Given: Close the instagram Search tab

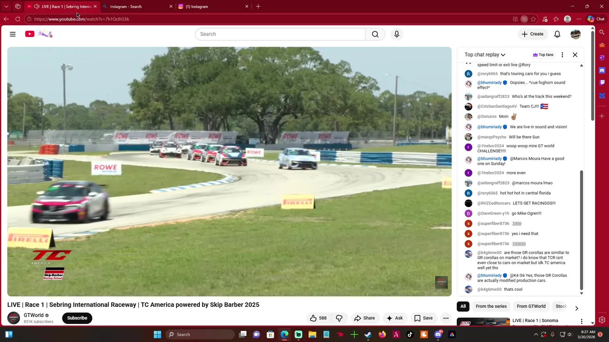Looking at the screenshot, I should coord(171,7).
